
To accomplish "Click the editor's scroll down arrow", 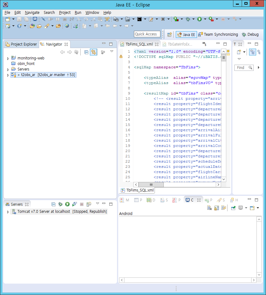I will click(x=224, y=179).
